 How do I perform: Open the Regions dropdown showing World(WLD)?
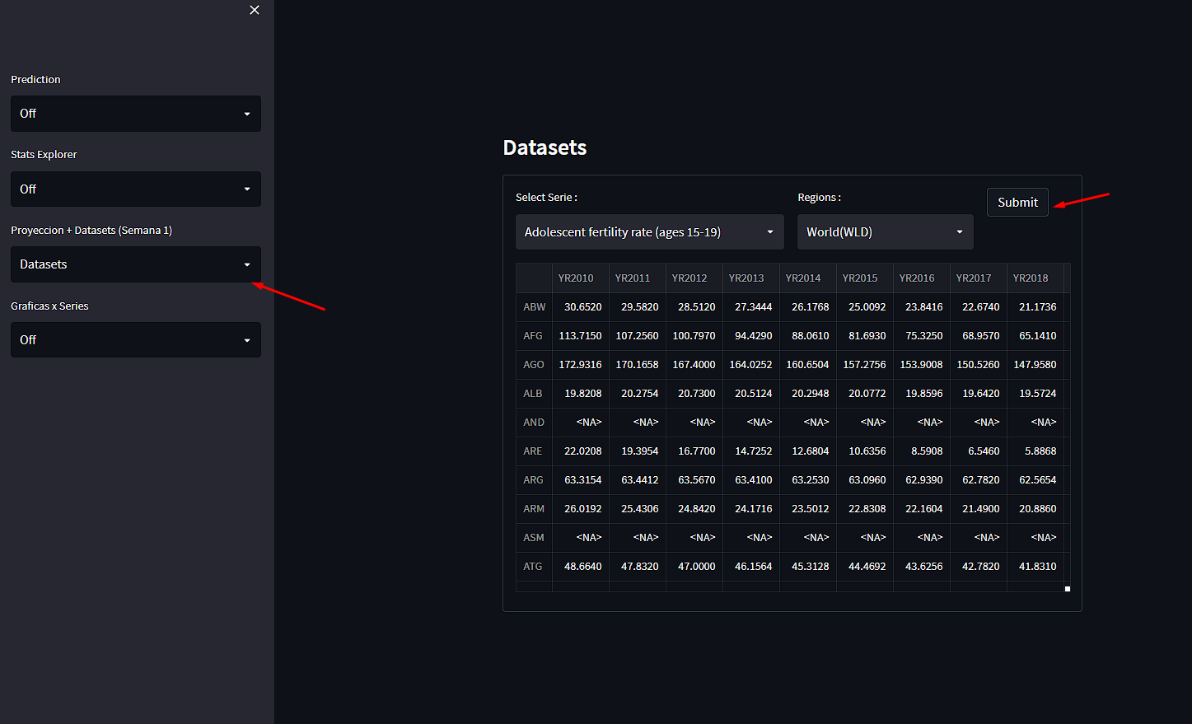(x=885, y=231)
